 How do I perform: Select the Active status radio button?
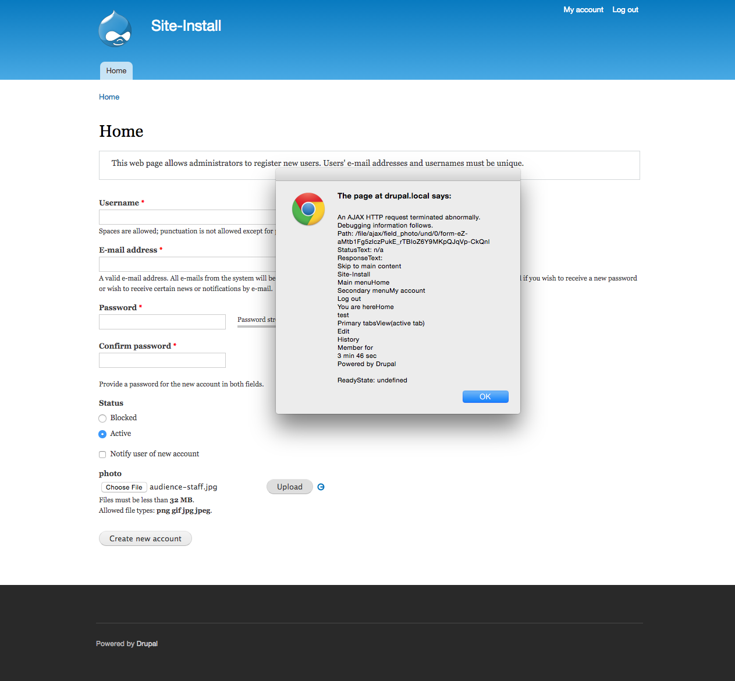pos(102,434)
